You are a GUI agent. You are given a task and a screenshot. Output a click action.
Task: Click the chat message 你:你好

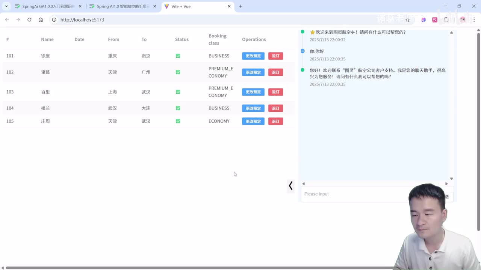pyautogui.click(x=317, y=51)
